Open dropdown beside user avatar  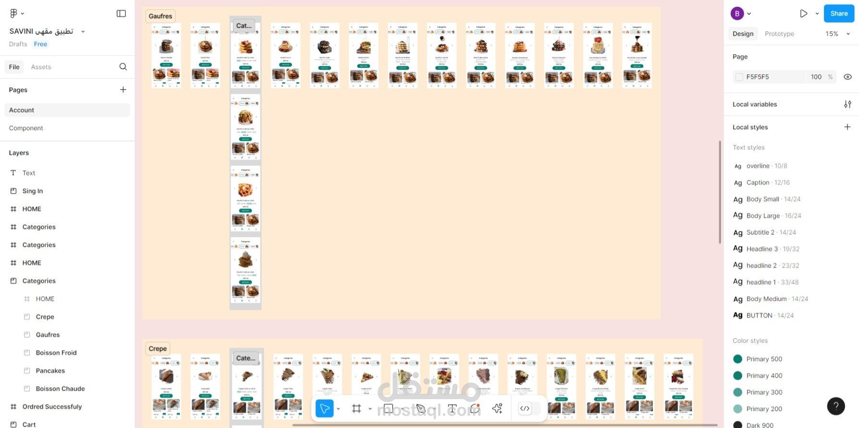click(x=749, y=14)
